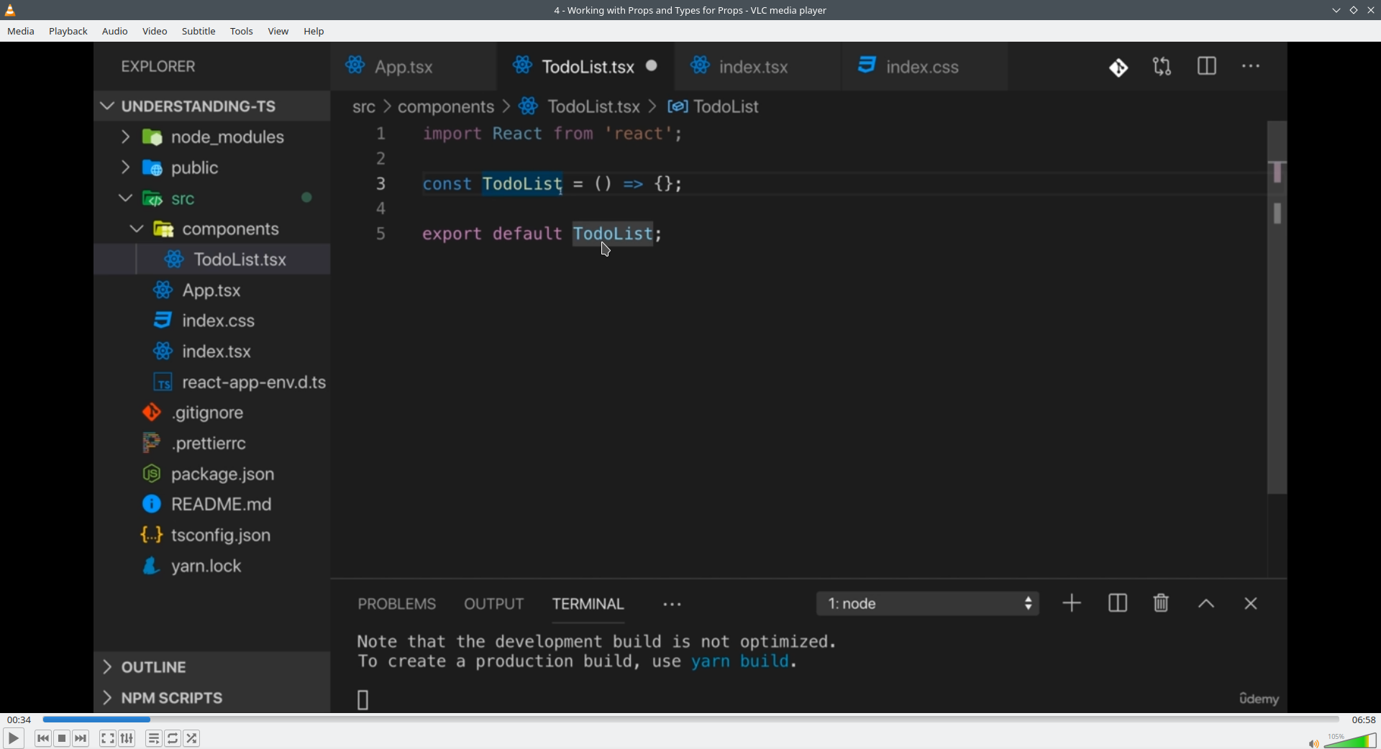The width and height of the screenshot is (1381, 749).
Task: Open the Audio menu
Action: tap(115, 32)
